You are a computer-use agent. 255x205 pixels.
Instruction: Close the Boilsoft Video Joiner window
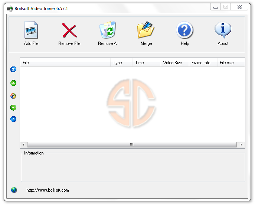(239, 7)
